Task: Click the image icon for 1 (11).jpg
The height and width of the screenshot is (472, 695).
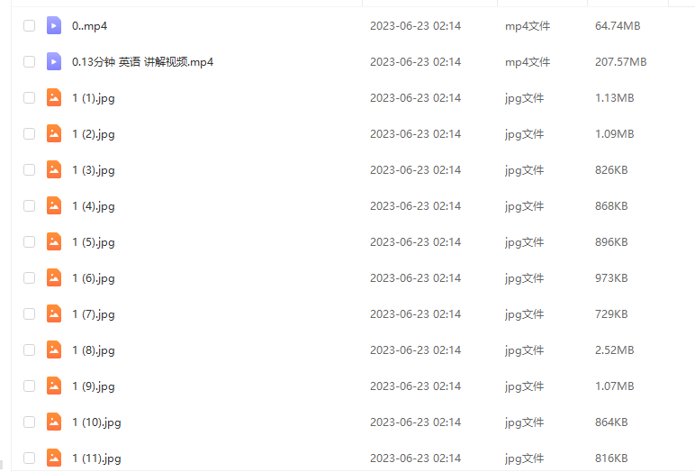Action: 54,458
